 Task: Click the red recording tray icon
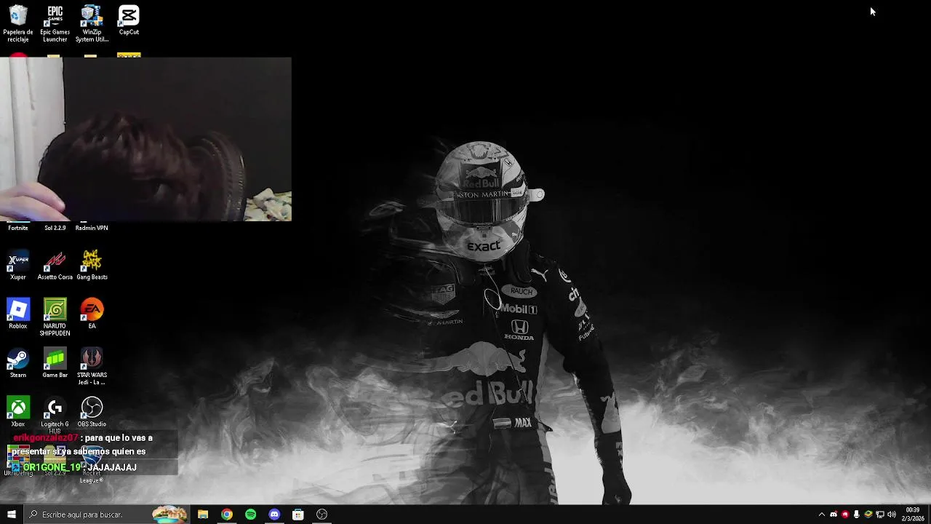845,515
